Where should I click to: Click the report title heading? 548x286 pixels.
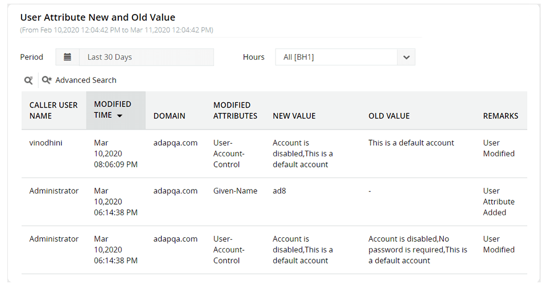tap(98, 17)
